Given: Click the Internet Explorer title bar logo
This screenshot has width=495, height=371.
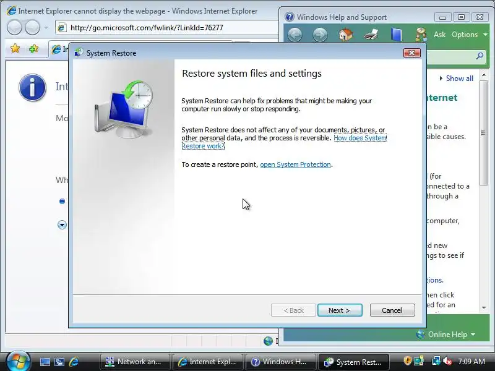Looking at the screenshot, I should (11, 11).
